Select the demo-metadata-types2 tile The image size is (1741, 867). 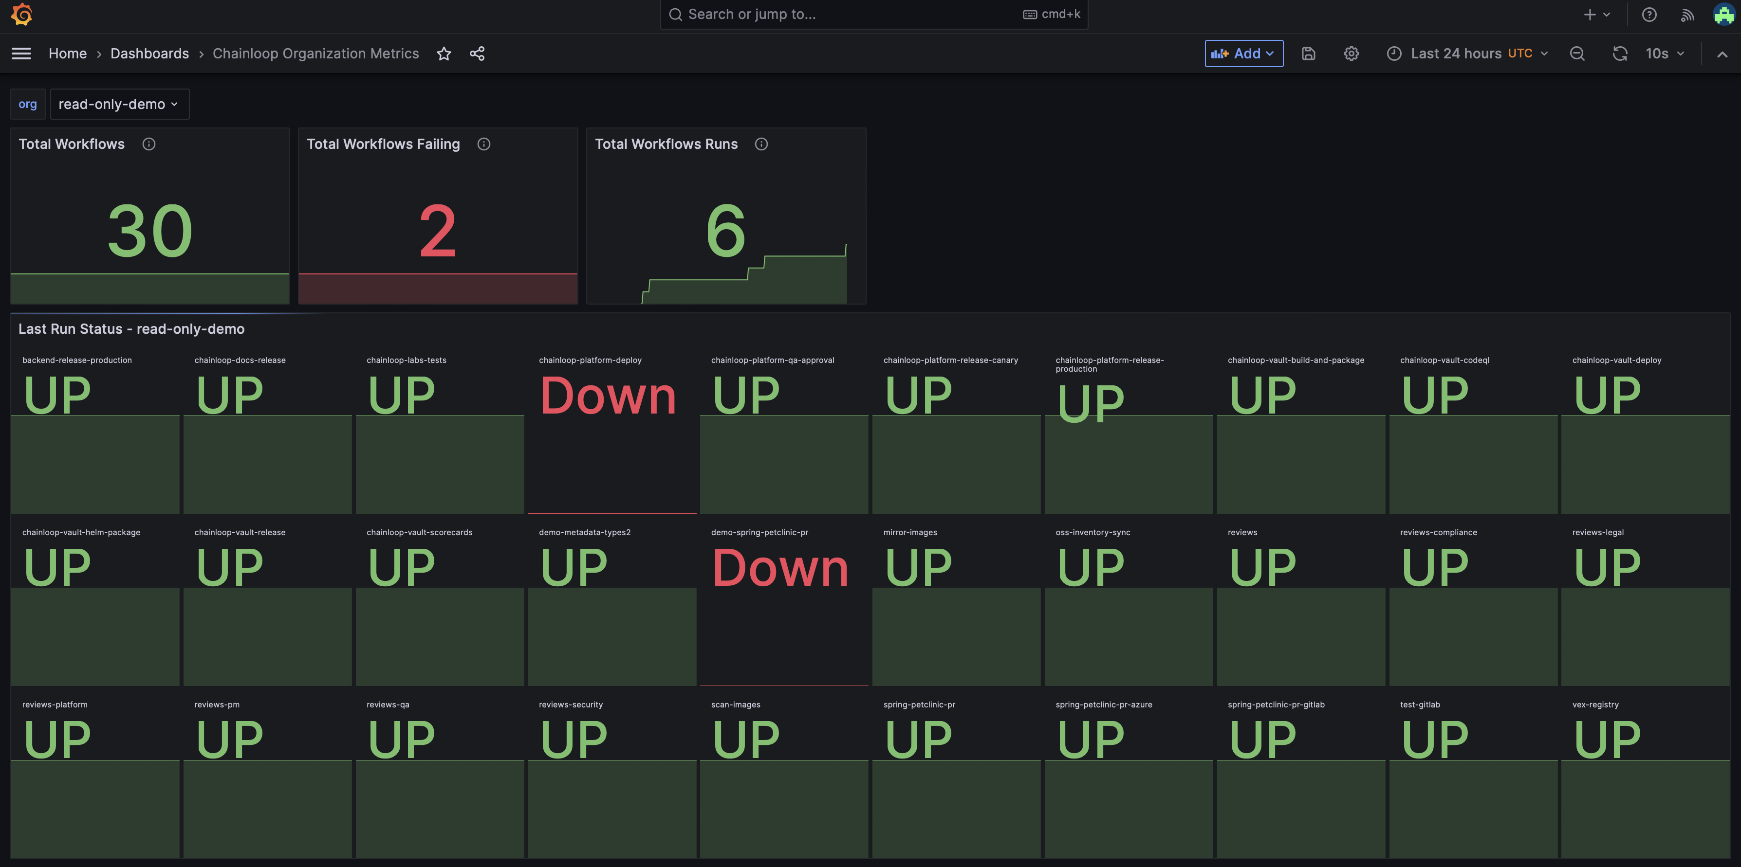point(612,604)
